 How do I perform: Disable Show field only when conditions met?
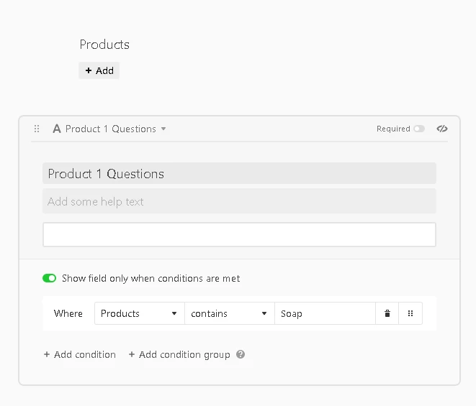tap(50, 278)
